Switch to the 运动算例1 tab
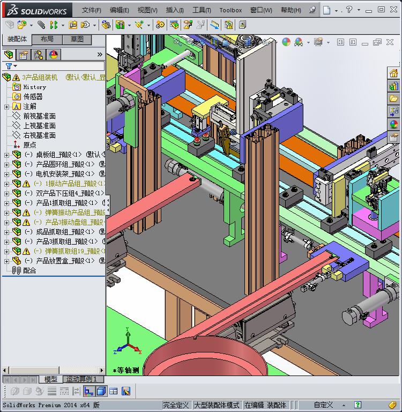Screen dimensions: 402x412 click(83, 379)
